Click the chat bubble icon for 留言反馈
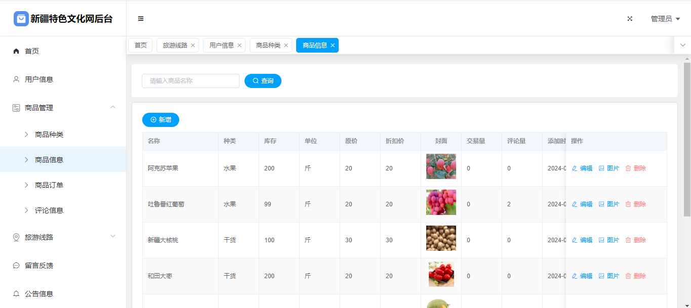Viewport: 691px width, 308px height. 16,266
